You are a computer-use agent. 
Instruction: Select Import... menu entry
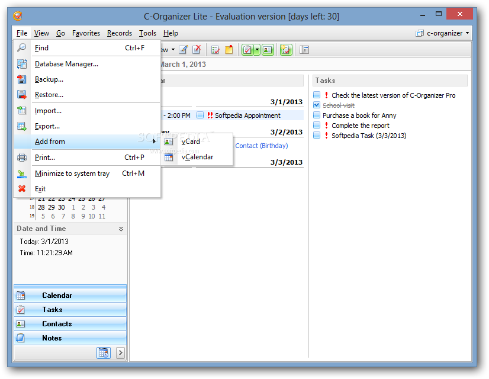point(88,110)
